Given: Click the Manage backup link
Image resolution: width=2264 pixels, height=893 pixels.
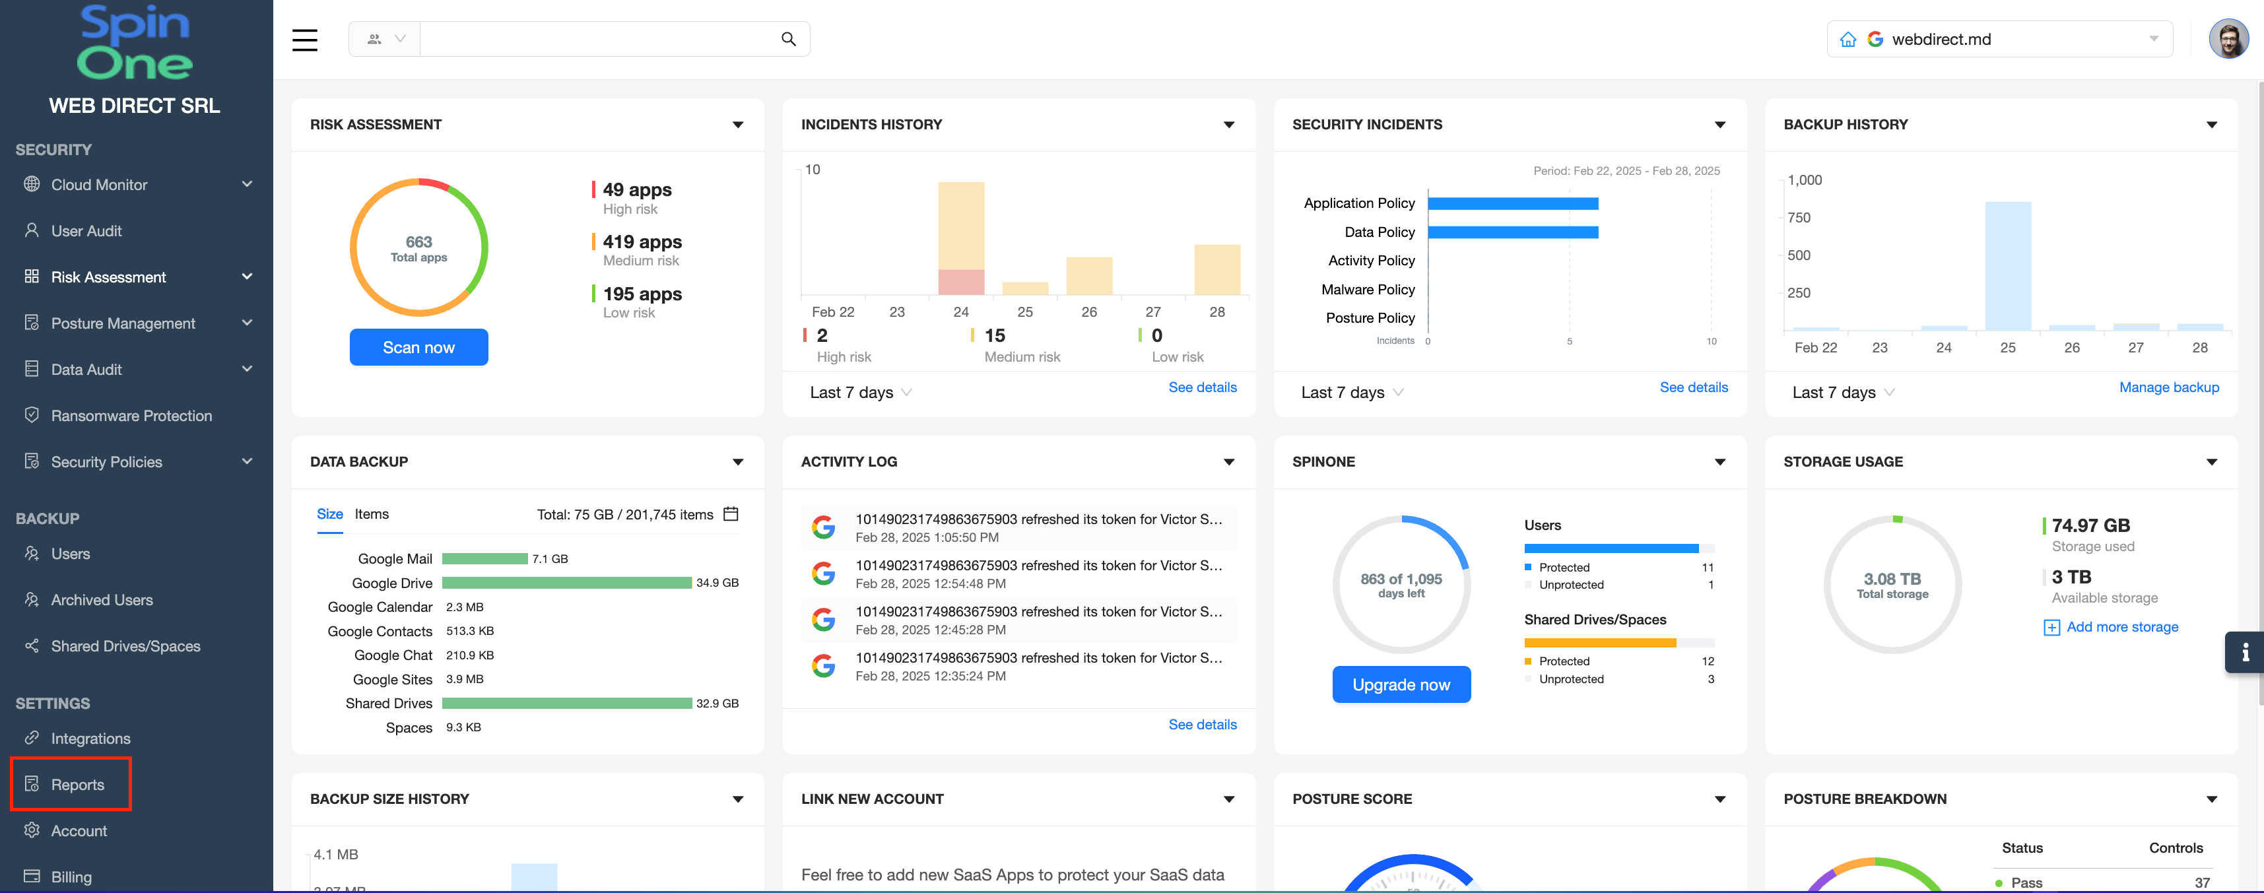Looking at the screenshot, I should 2168,387.
